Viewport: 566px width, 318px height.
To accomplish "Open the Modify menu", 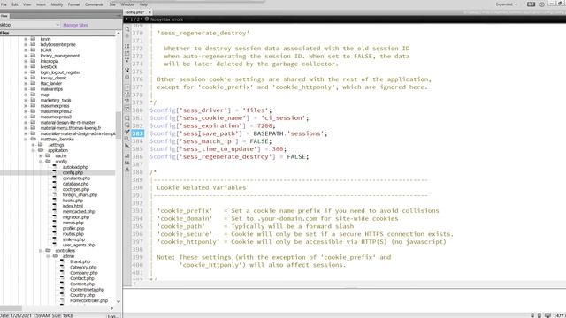I will [57, 4].
